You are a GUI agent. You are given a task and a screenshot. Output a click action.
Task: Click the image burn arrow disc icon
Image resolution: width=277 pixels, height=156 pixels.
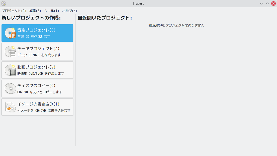[x=10, y=107]
